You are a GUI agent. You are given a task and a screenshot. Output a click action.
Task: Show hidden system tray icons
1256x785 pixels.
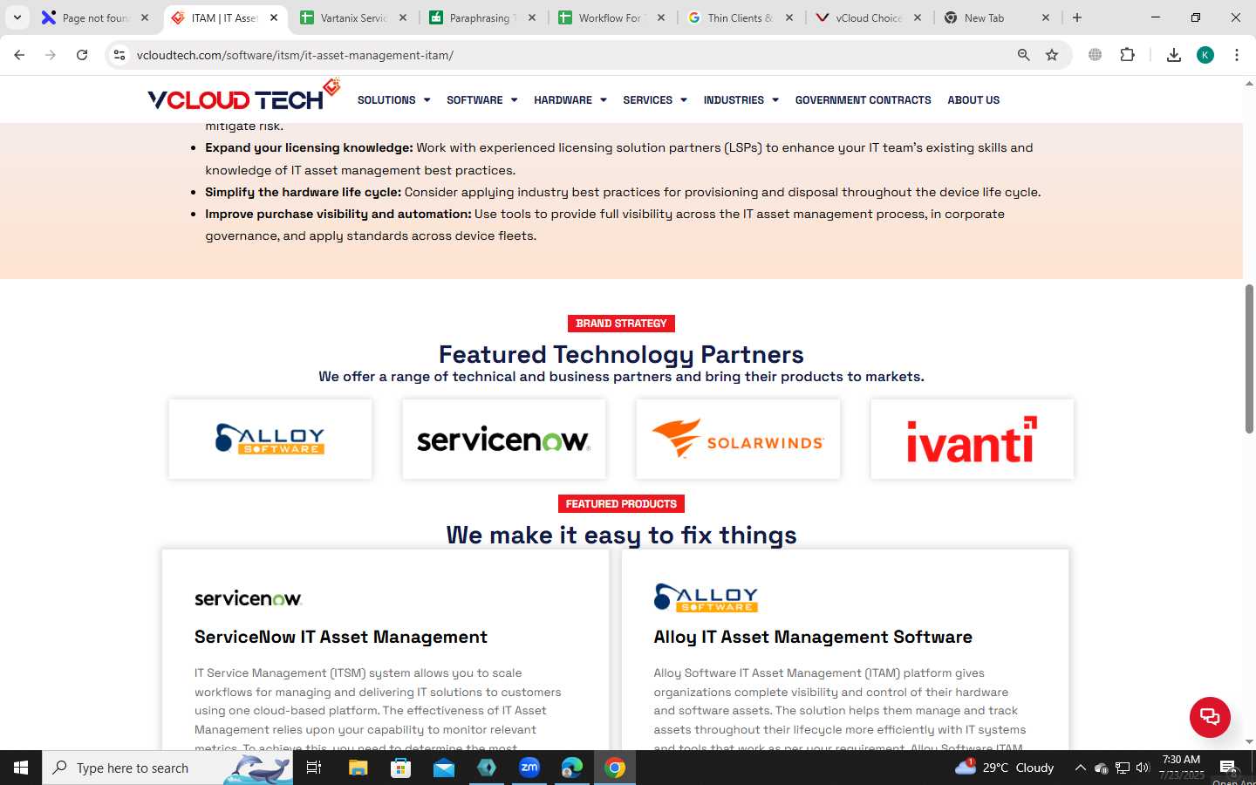pos(1080,768)
